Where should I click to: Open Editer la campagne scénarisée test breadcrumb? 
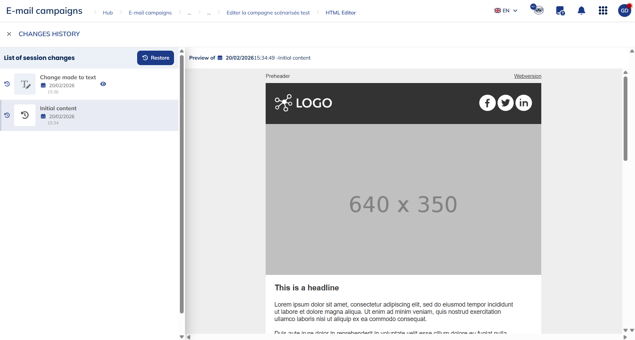tap(268, 13)
